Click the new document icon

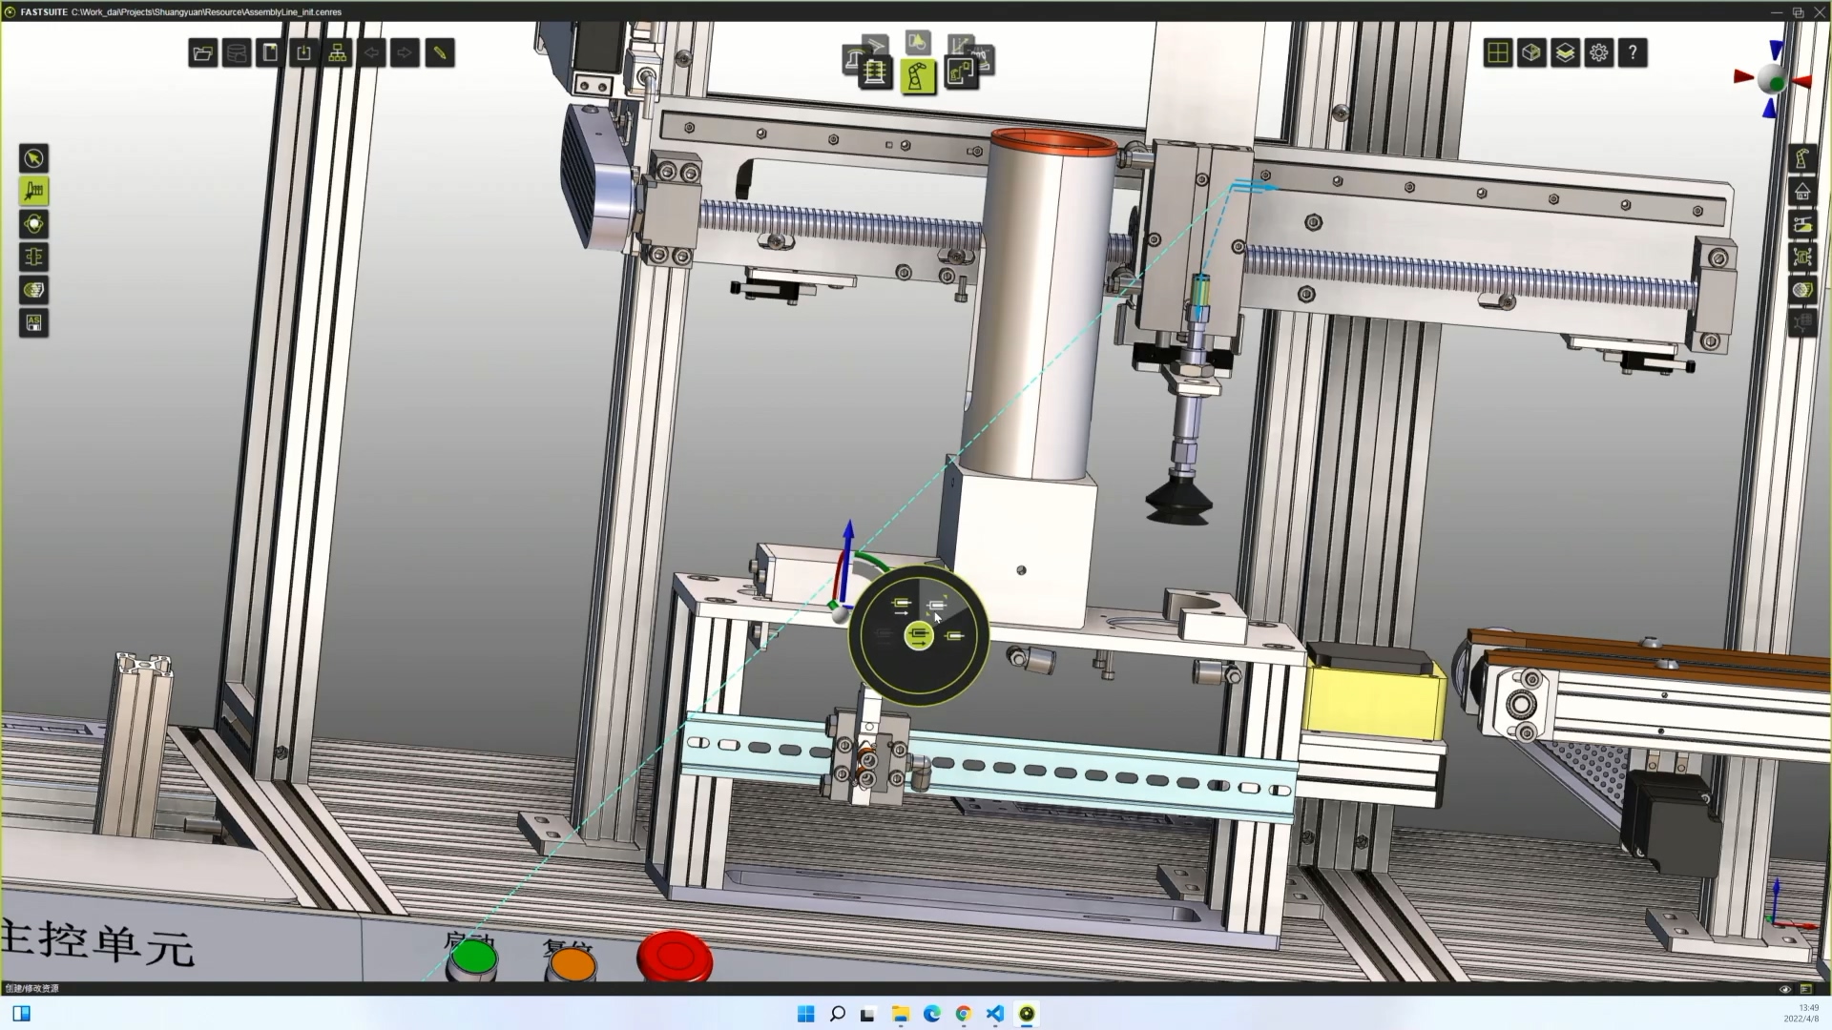270,53
